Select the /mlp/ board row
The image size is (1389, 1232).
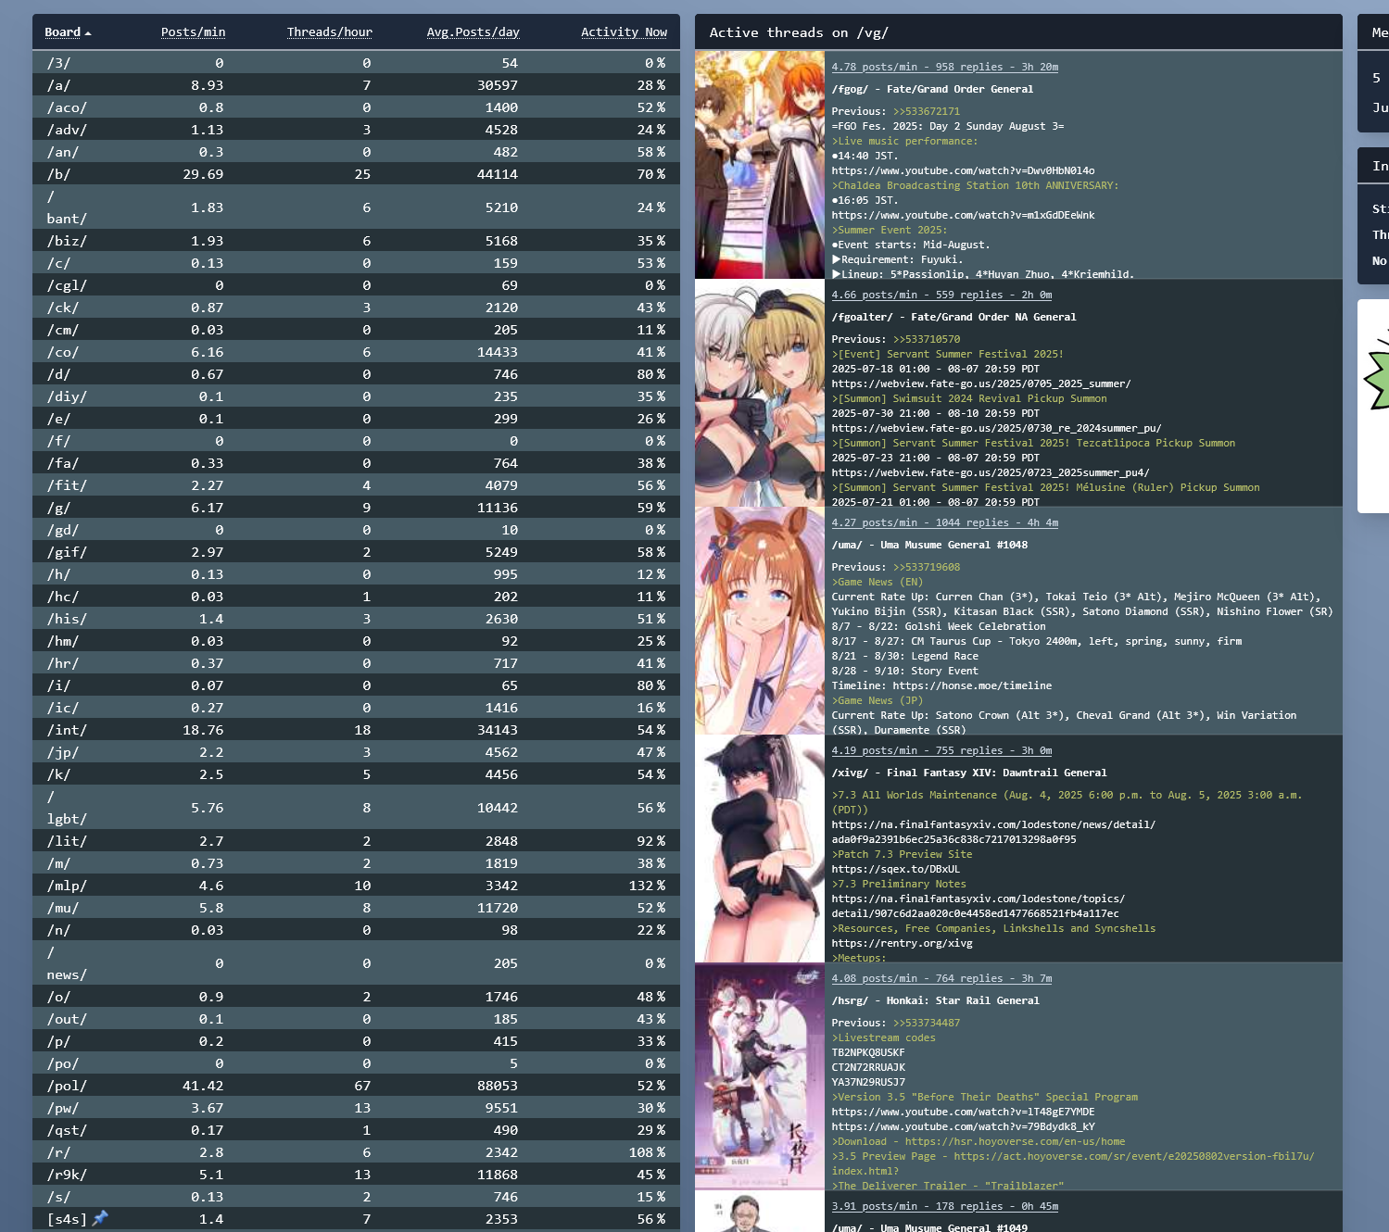click(x=356, y=886)
